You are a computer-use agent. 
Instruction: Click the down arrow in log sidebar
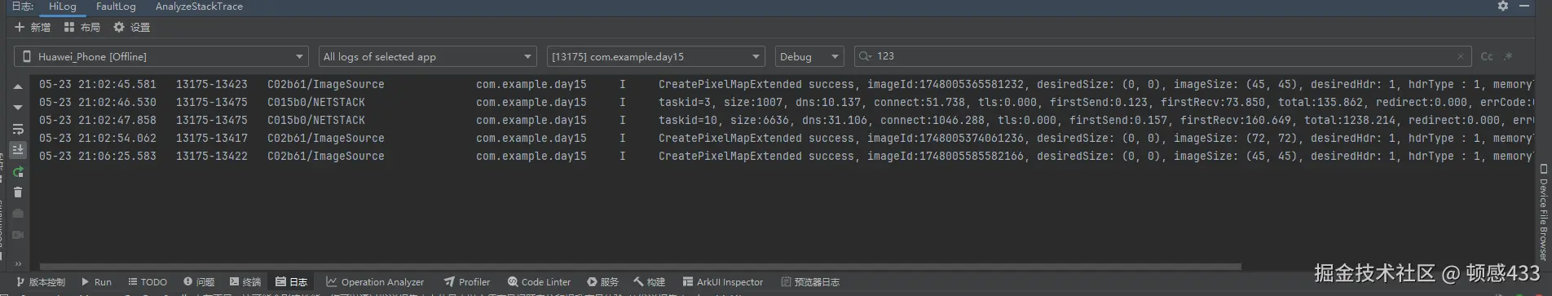click(x=18, y=108)
